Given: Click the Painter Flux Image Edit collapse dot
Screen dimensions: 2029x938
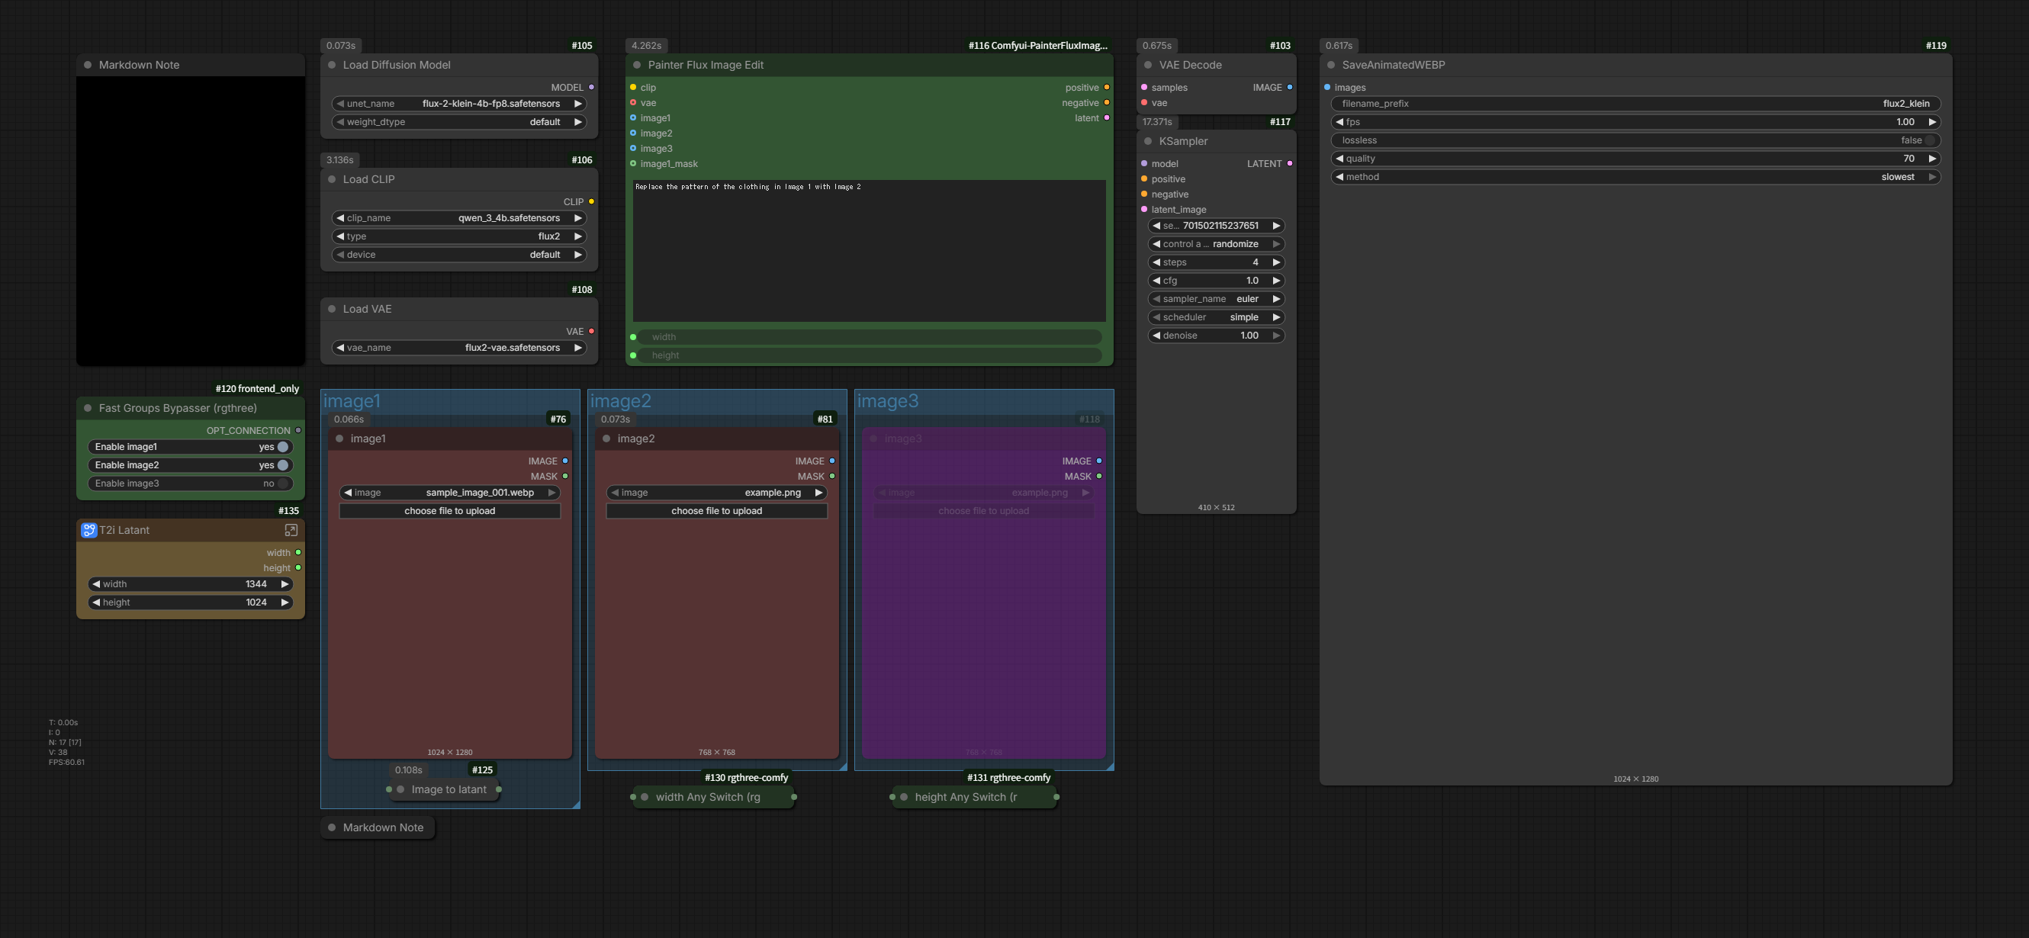Looking at the screenshot, I should (637, 66).
